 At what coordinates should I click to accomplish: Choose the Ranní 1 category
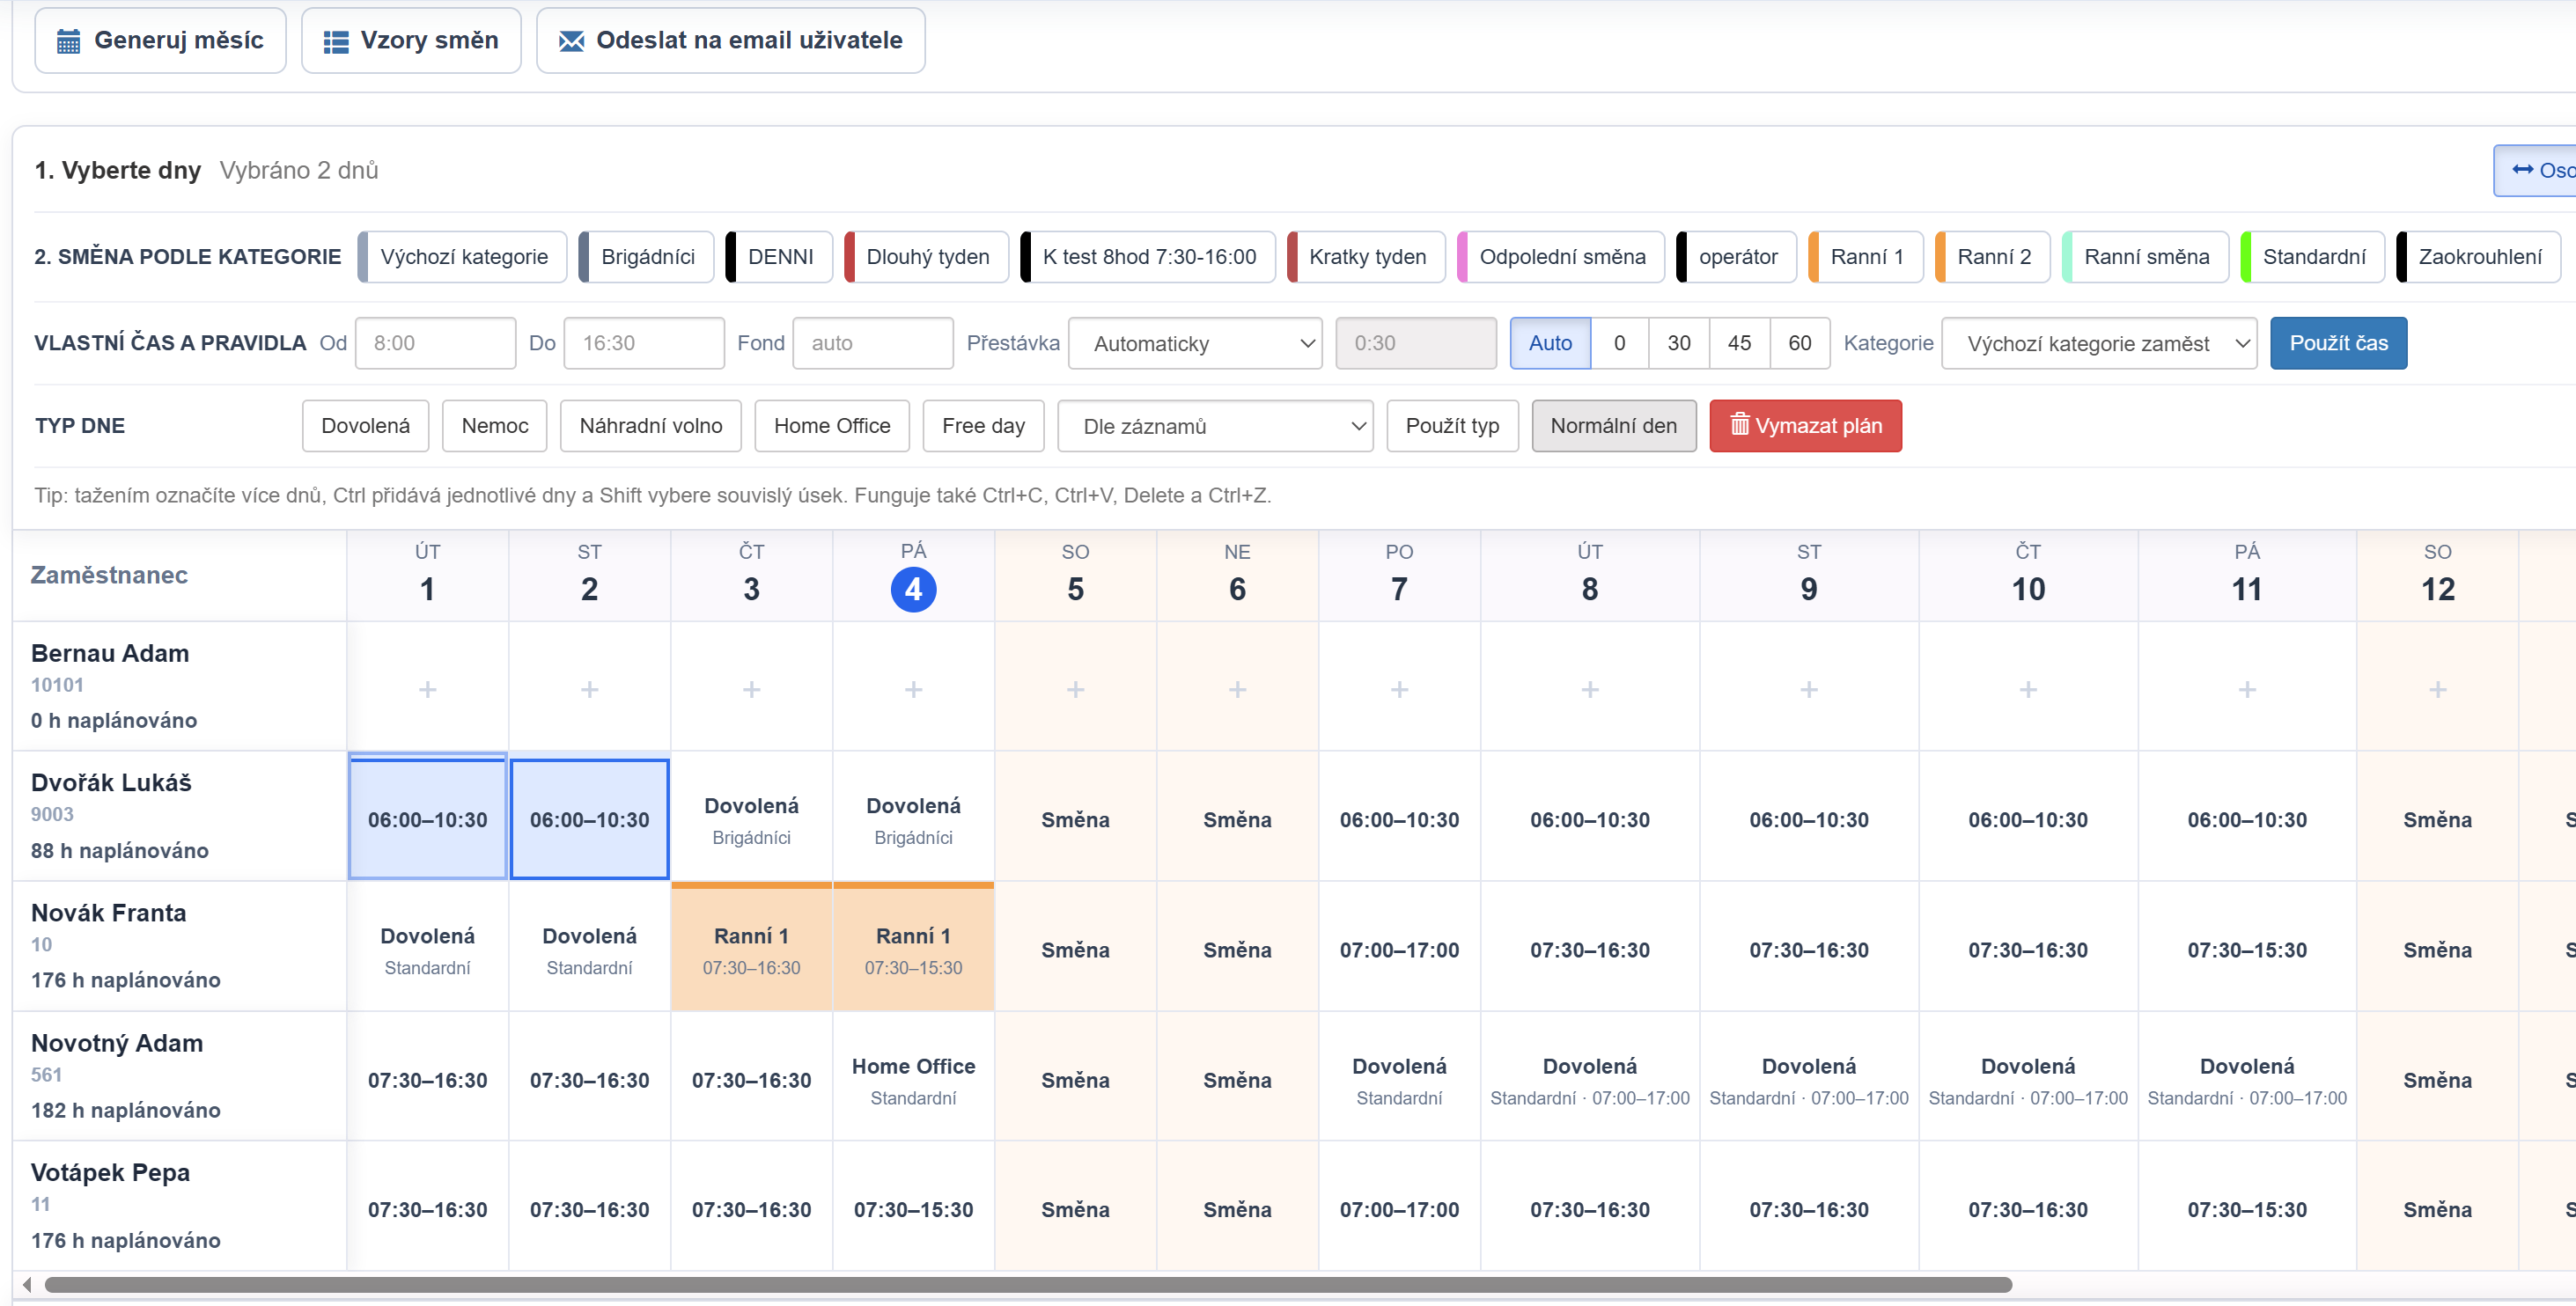[x=1866, y=257]
